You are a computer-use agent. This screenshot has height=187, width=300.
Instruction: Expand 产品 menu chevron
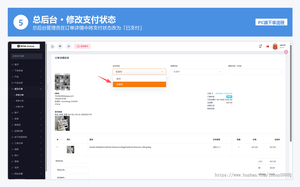(x=41, y=77)
